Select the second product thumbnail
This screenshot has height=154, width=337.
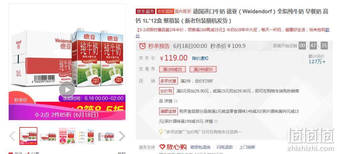click(48, 136)
